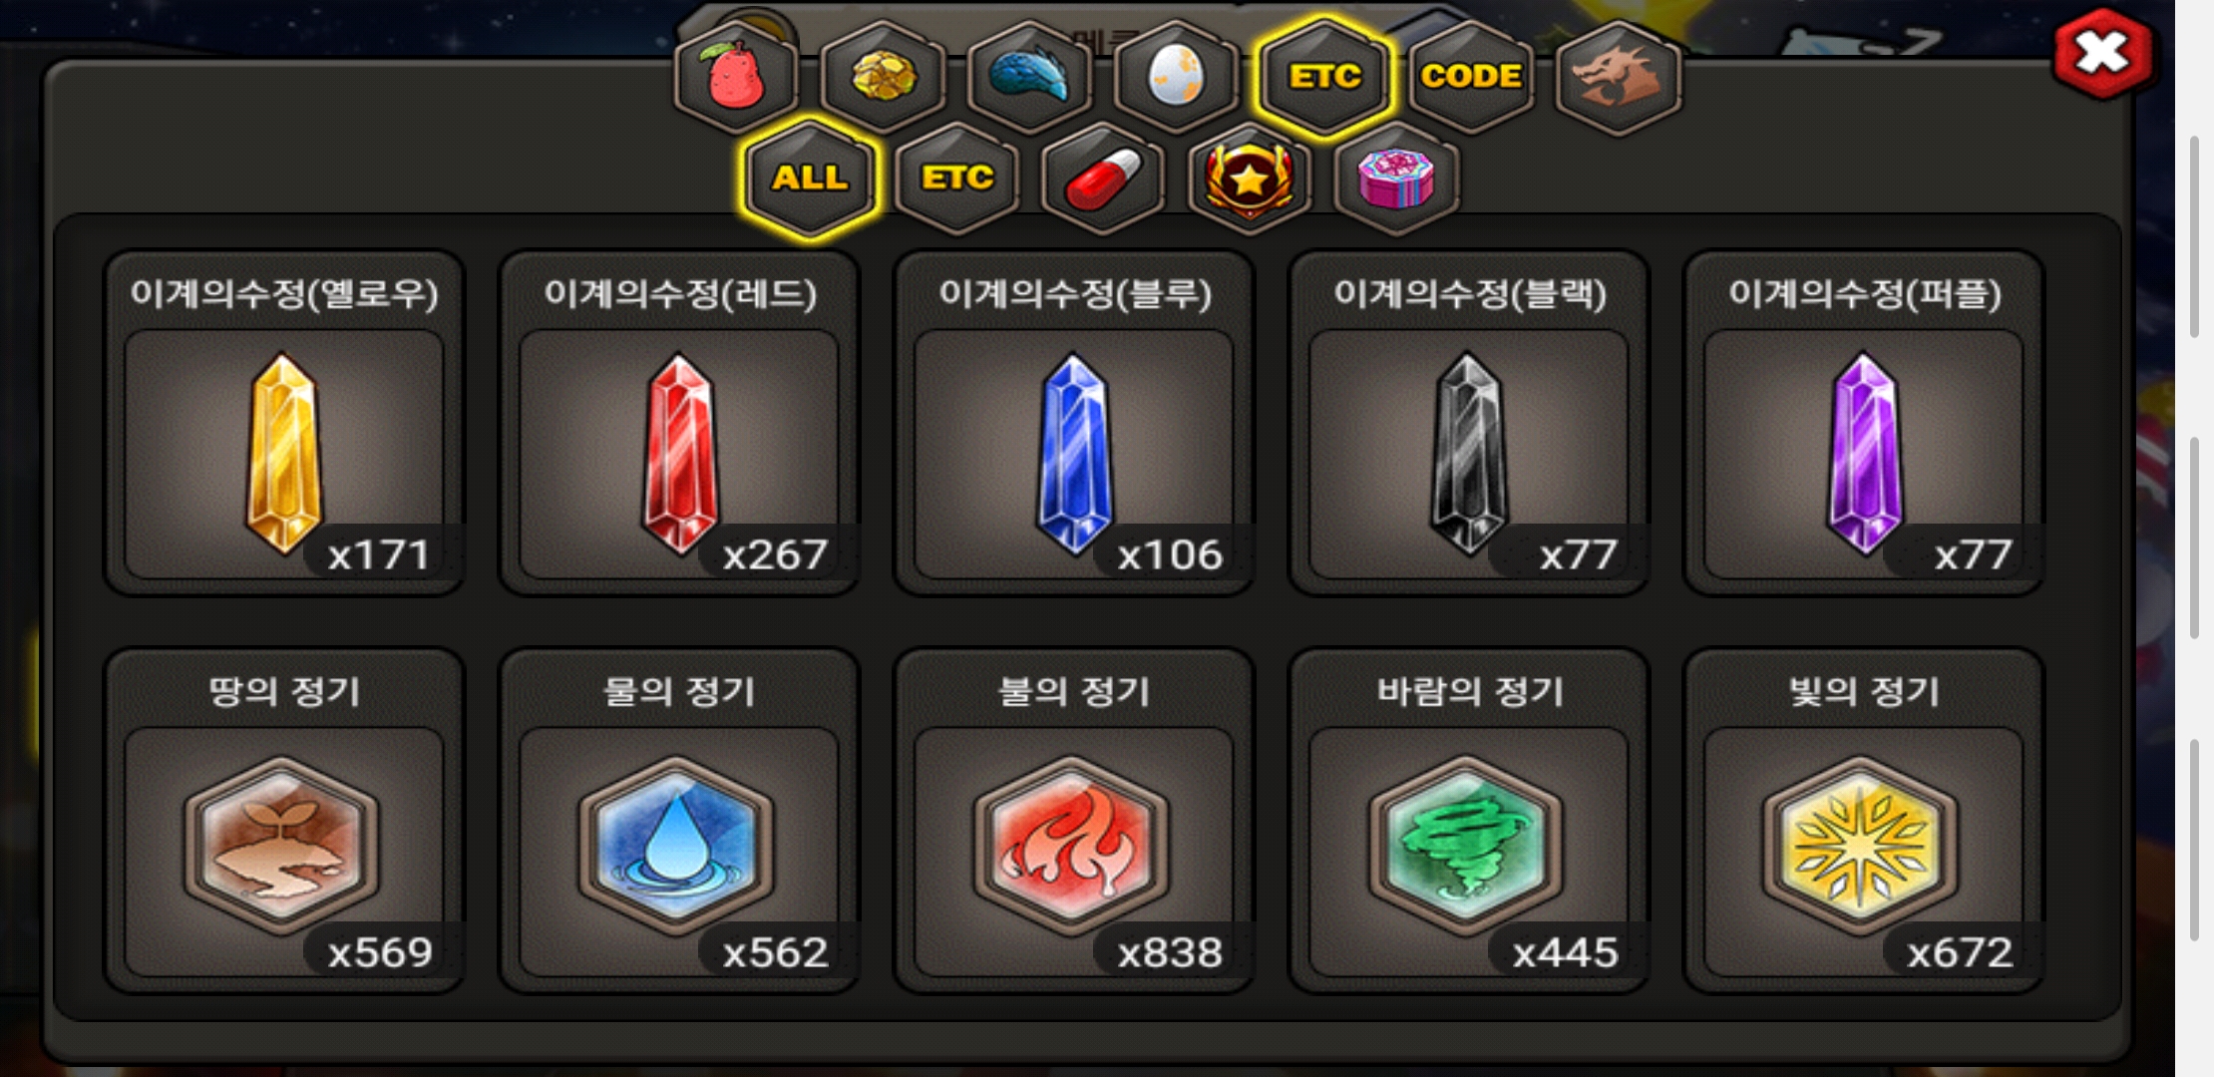Choose the ETC sub-filter in second row

tap(956, 179)
